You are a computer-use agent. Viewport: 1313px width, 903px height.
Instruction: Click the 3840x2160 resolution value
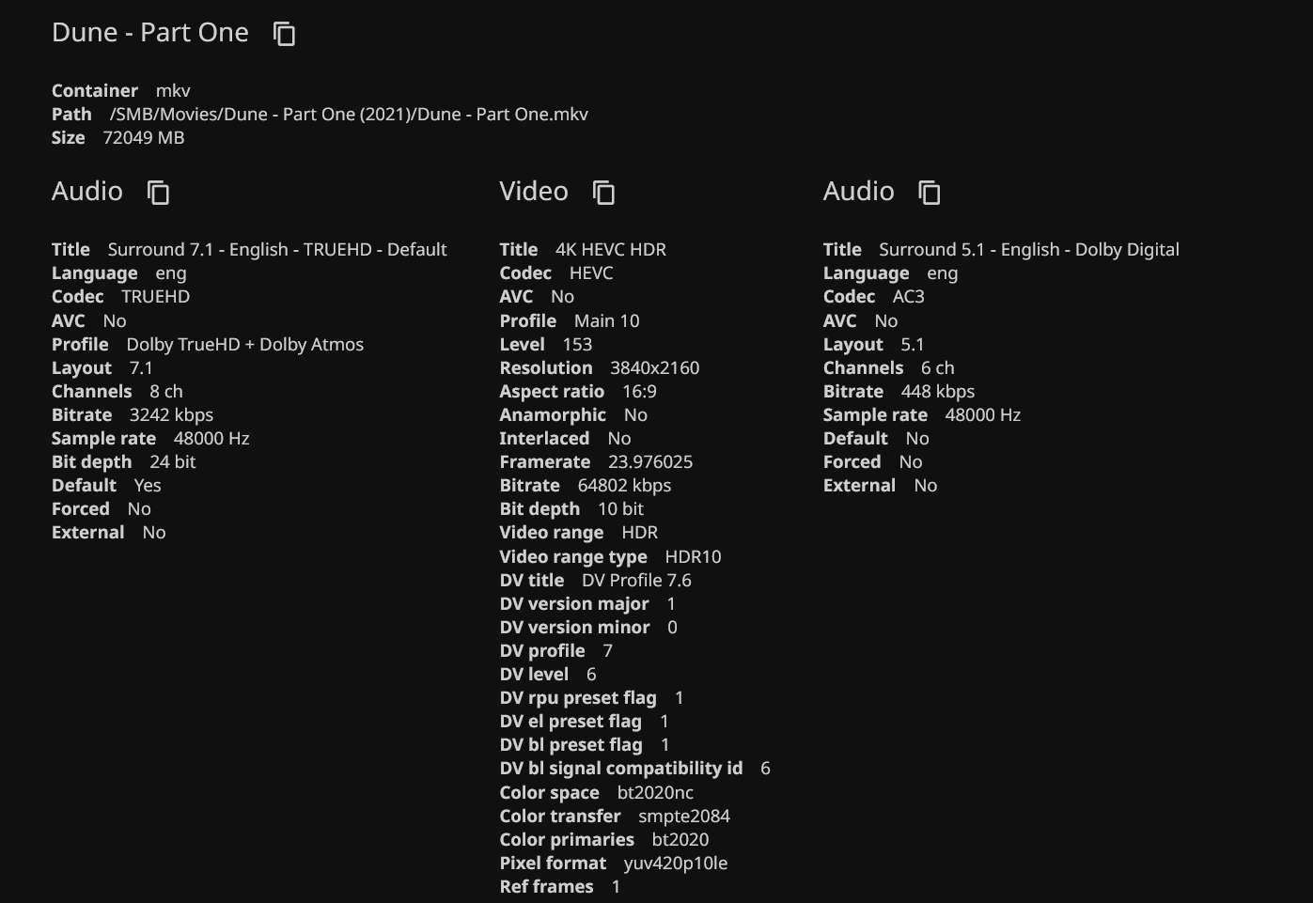click(x=654, y=368)
